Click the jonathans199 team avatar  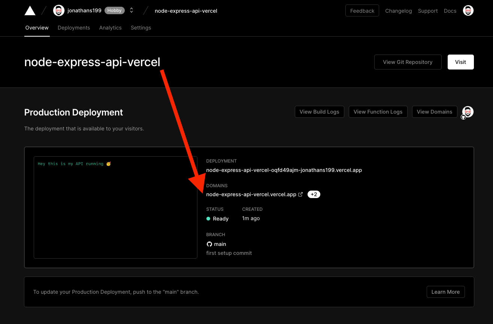(x=59, y=10)
